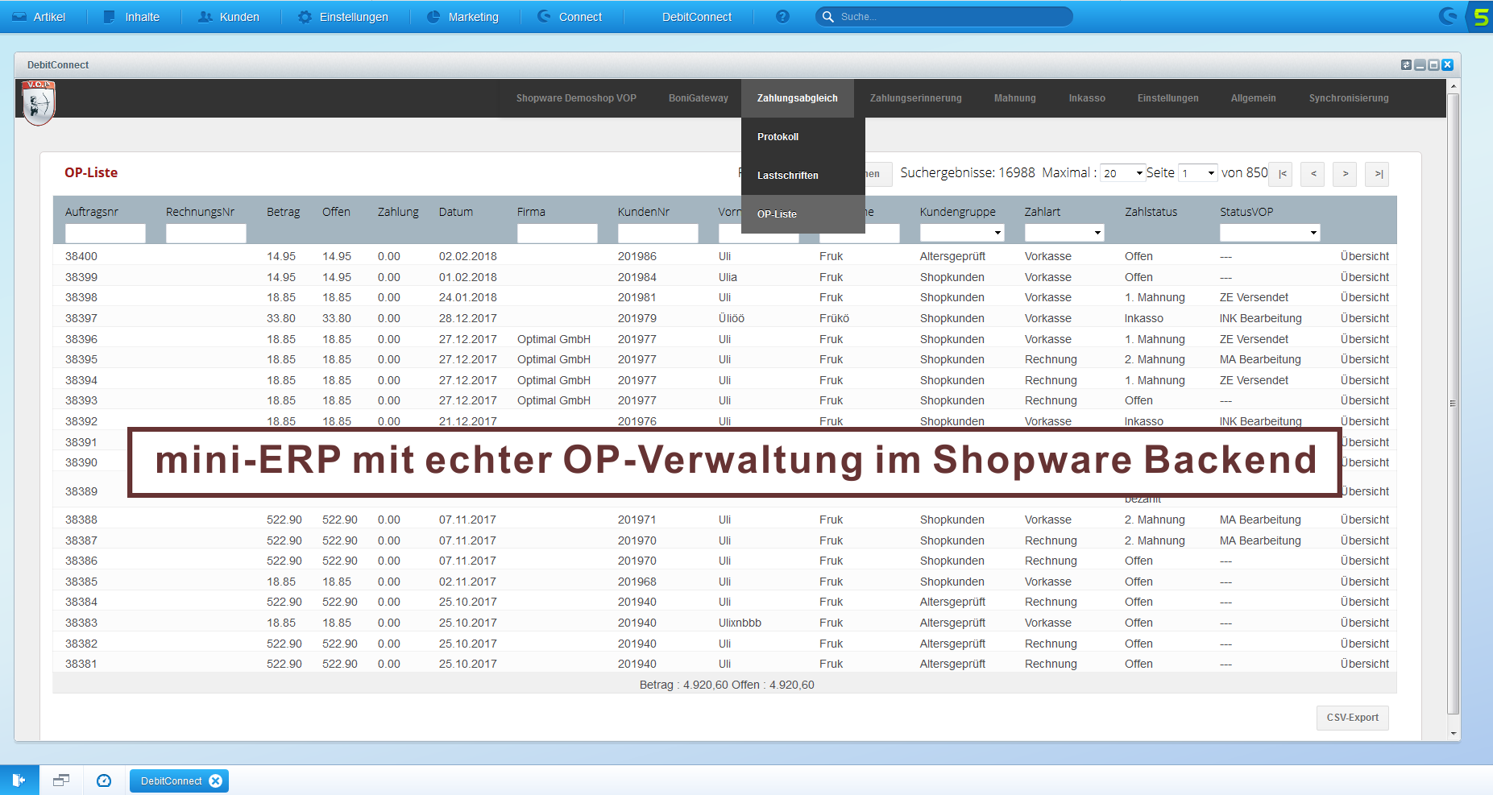The width and height of the screenshot is (1493, 795).
Task: Click the logout icon in bottom taskbar
Action: tap(19, 780)
